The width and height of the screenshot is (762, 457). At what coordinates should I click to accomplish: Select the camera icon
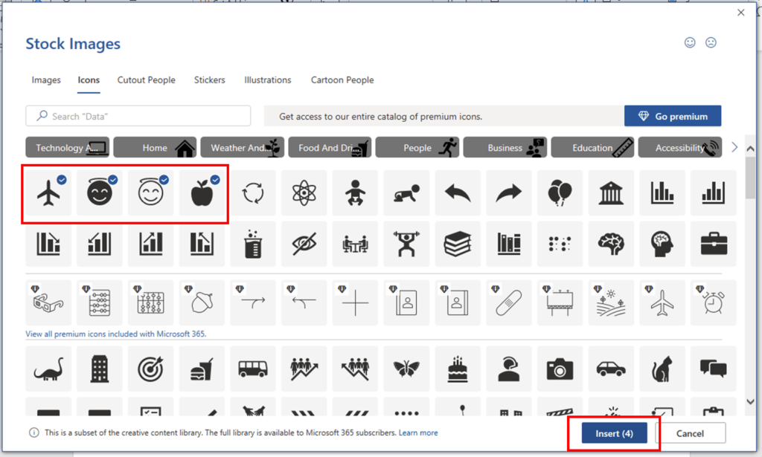(560, 369)
